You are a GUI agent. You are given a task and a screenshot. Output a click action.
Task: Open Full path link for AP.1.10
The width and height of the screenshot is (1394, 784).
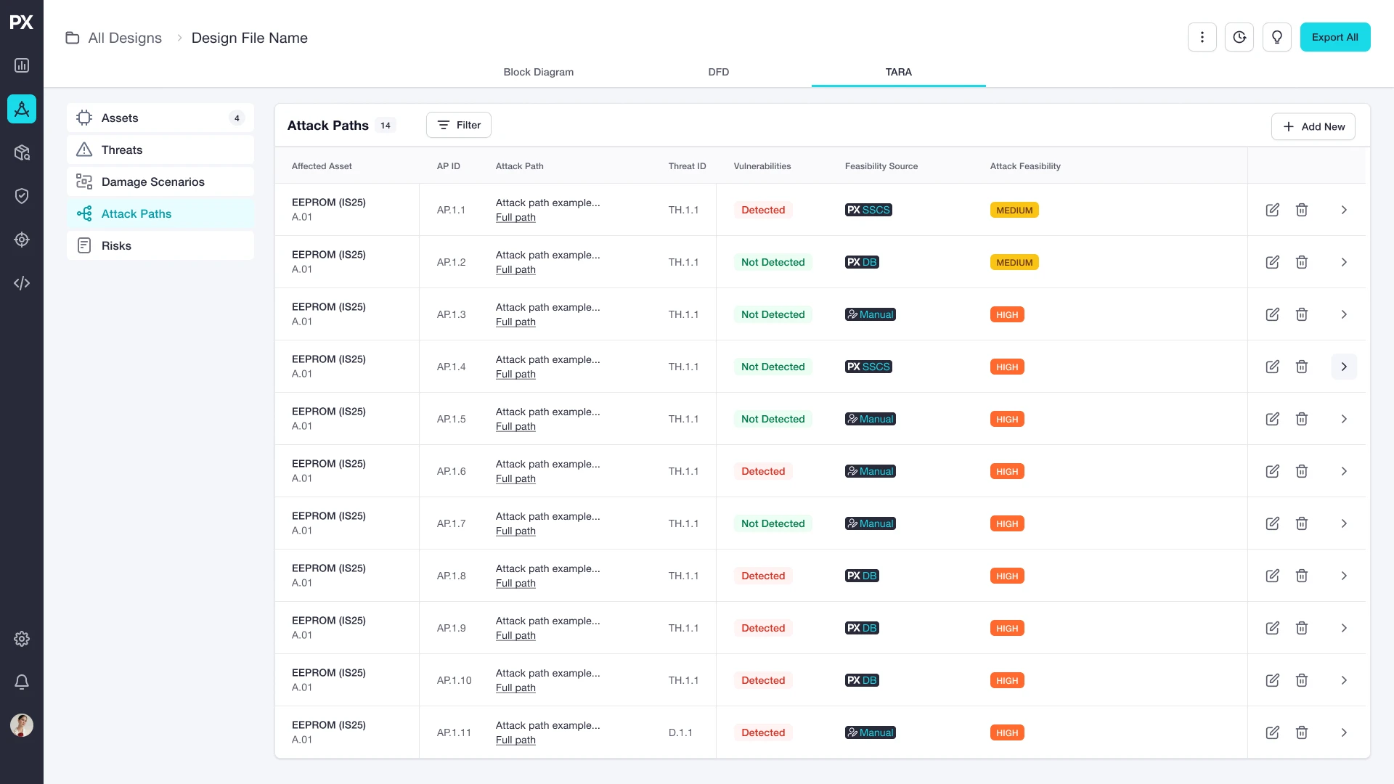515,687
